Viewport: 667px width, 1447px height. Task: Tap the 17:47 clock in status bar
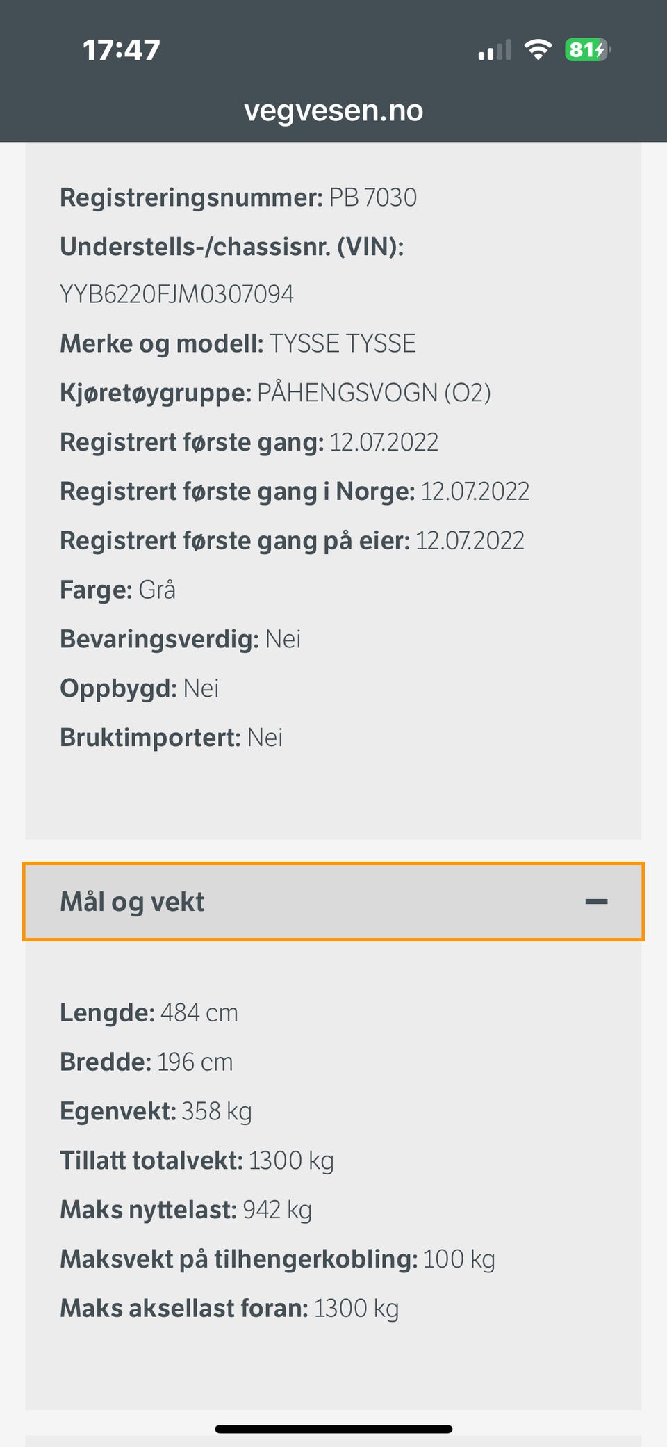[x=122, y=50]
